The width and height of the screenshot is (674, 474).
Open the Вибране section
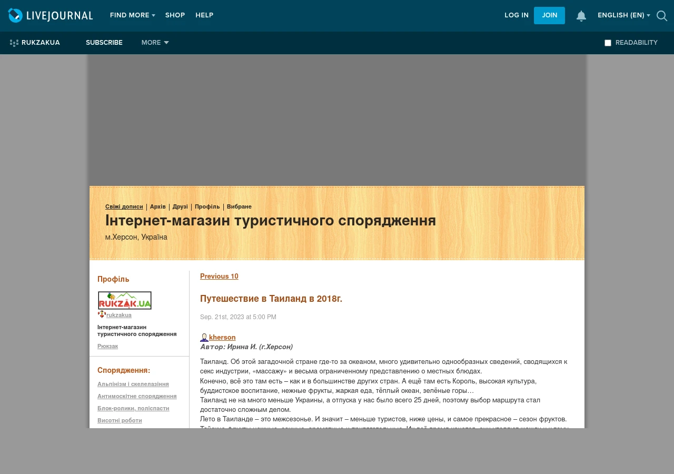click(x=239, y=207)
